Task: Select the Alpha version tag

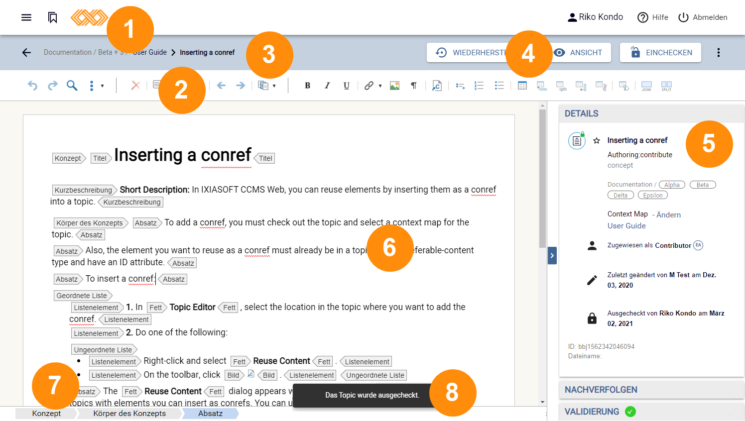Action: 672,185
